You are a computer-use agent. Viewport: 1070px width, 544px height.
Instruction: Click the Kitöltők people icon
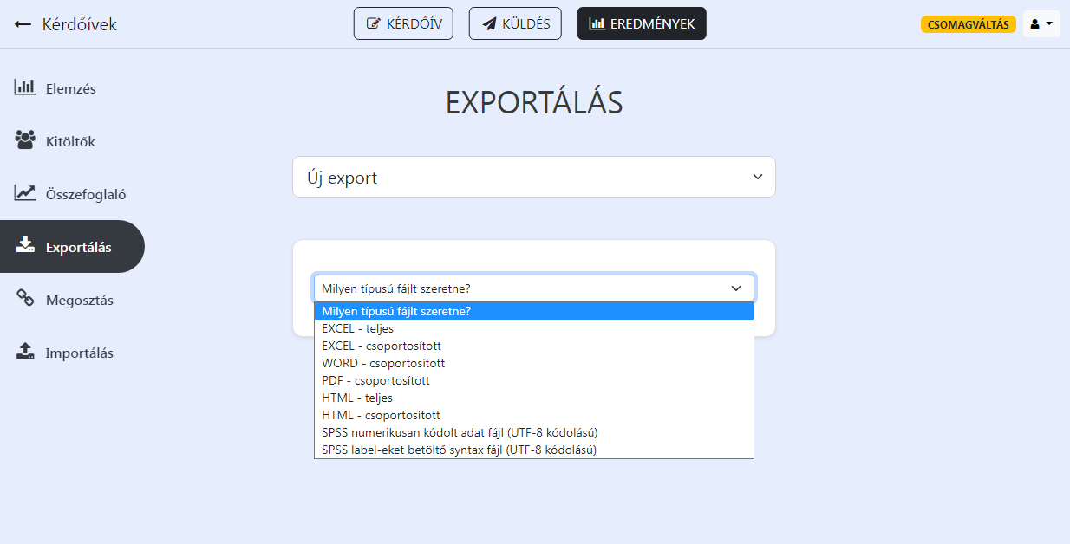(25, 140)
